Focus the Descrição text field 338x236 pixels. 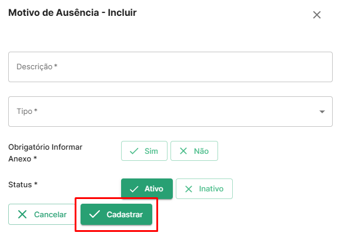click(170, 67)
